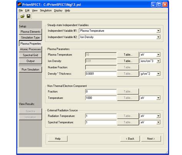The width and height of the screenshot is (182, 155).
Task: Open g/cm^2 thickness units dropdown
Action: tap(158, 74)
